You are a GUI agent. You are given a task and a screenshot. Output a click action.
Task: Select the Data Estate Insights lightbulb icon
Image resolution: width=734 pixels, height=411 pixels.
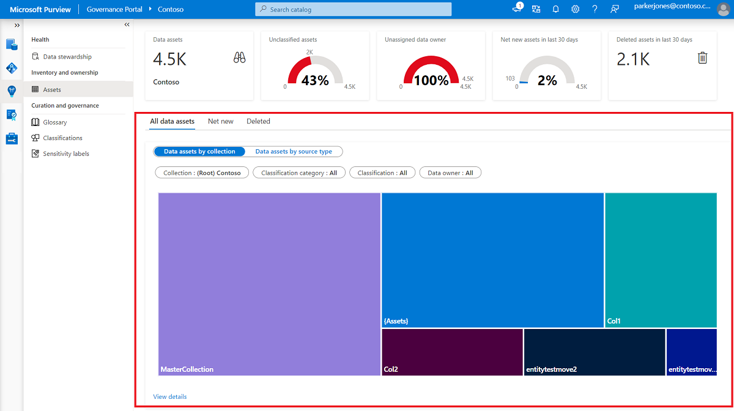[x=12, y=91]
